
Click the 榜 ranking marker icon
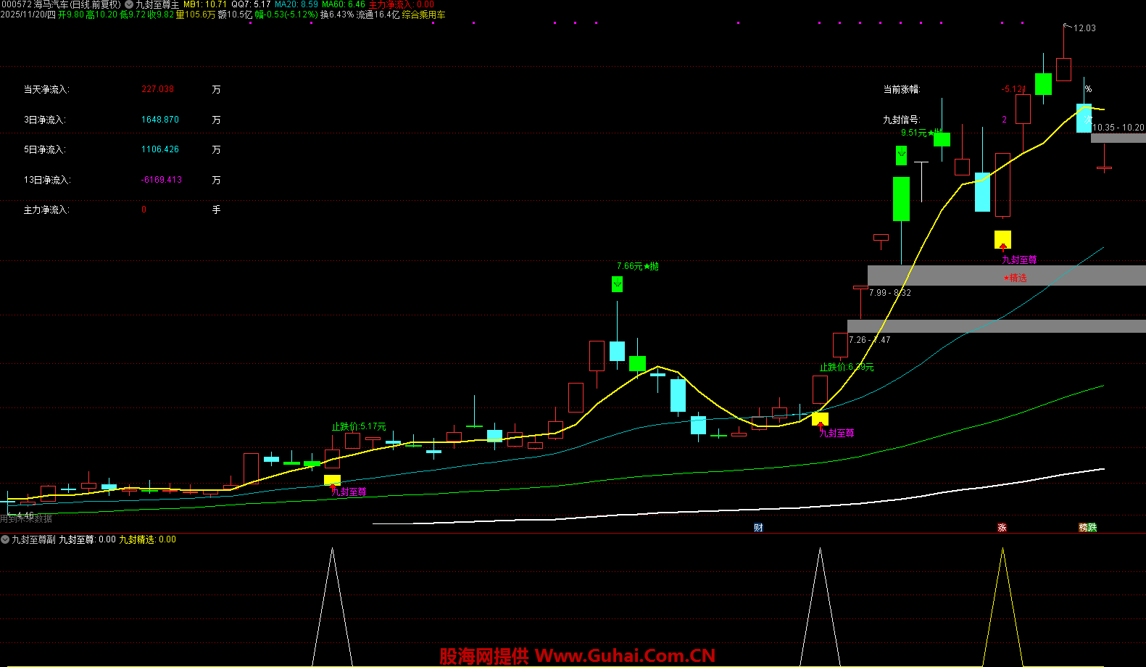pyautogui.click(x=1084, y=527)
